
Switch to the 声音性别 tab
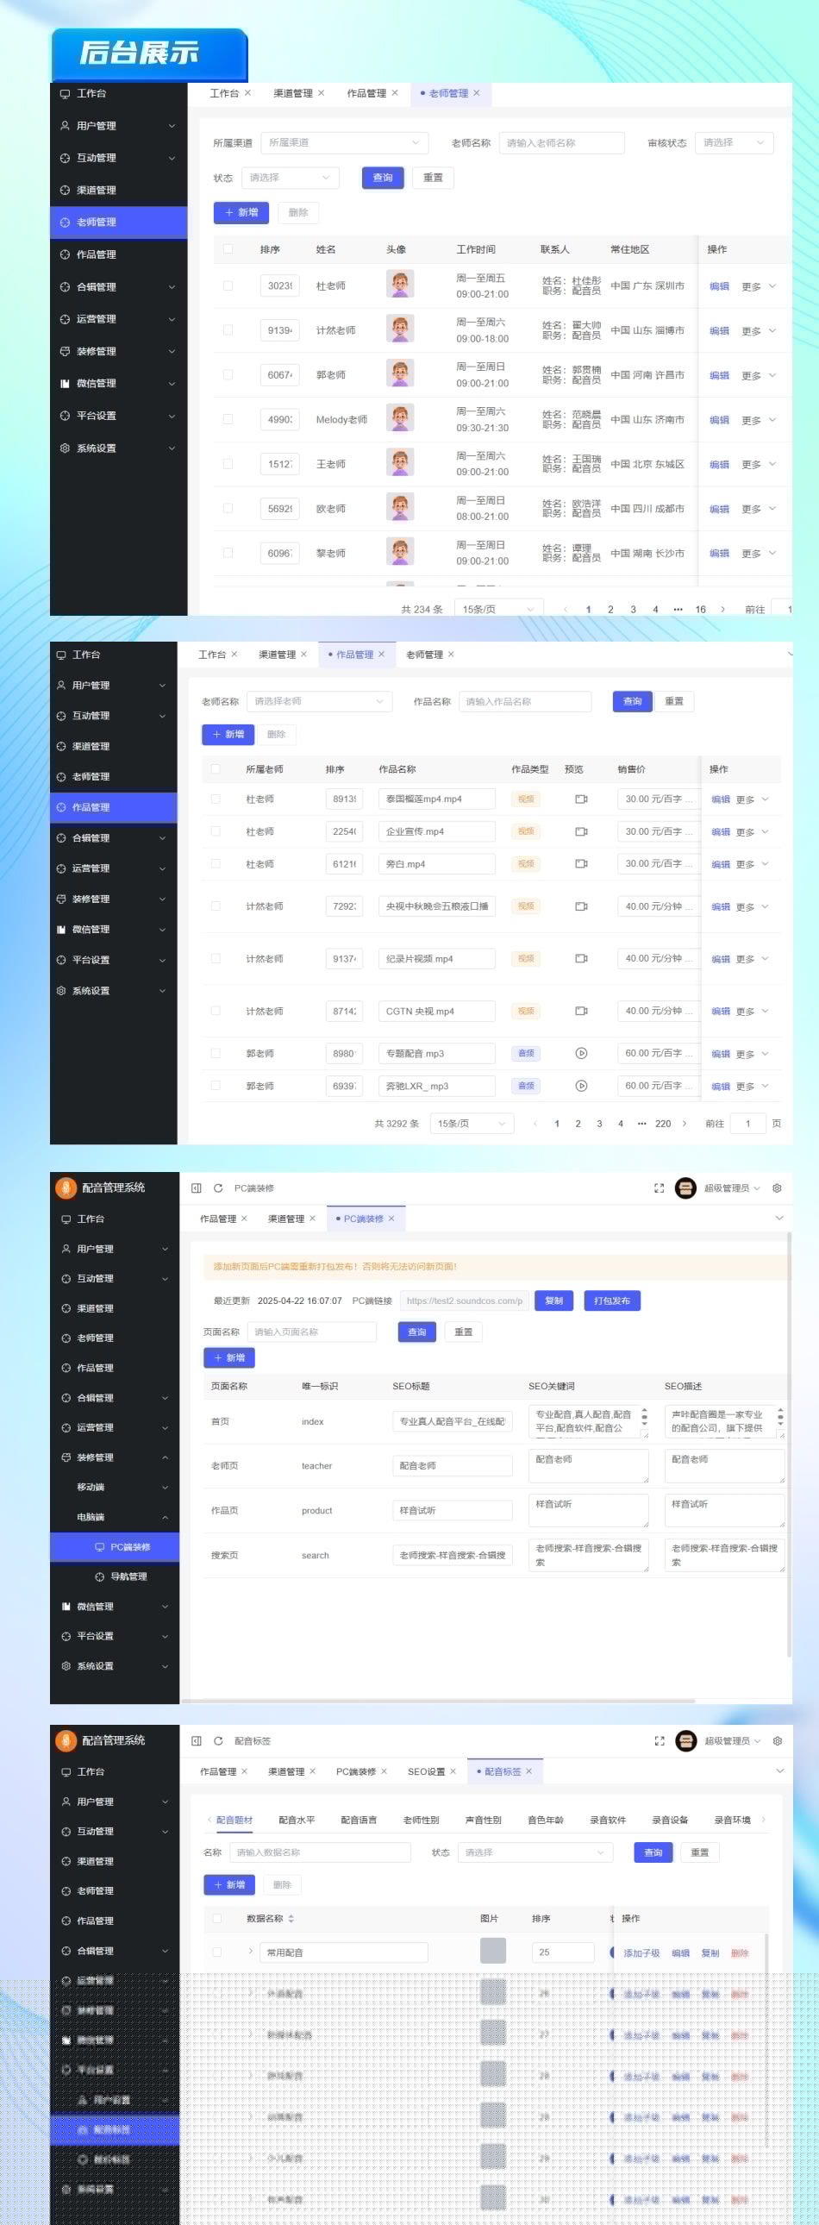pyautogui.click(x=483, y=1820)
